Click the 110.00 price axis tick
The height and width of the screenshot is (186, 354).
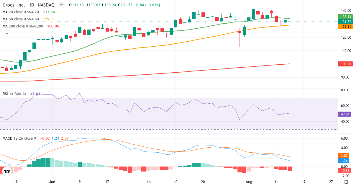345,51
